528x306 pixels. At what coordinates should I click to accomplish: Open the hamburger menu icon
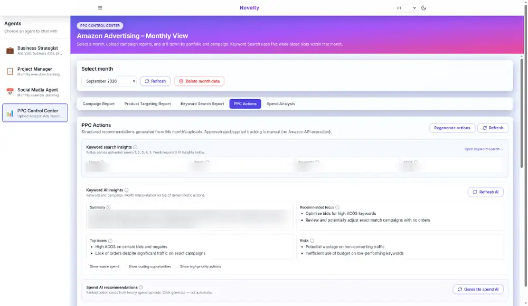pos(100,8)
